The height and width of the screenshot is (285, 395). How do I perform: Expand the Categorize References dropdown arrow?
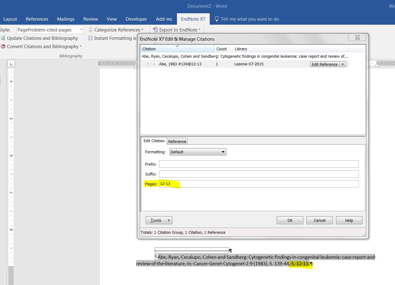click(142, 30)
